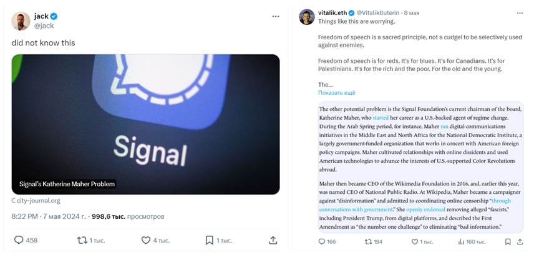Reply to jack's tweet via comment icon
This screenshot has width=534, height=255.
point(18,240)
